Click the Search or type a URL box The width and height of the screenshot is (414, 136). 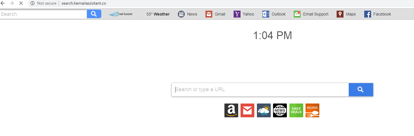[260, 90]
